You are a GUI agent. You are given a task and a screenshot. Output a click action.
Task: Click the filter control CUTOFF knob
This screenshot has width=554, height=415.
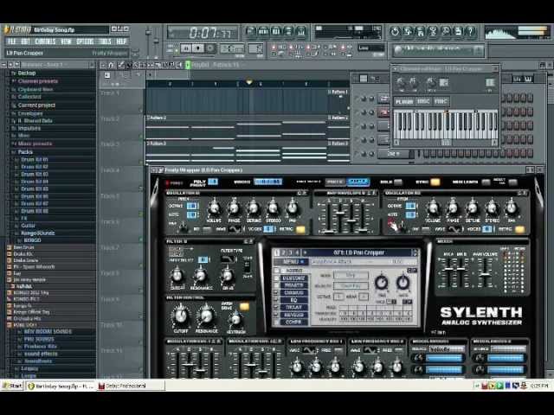tap(181, 316)
